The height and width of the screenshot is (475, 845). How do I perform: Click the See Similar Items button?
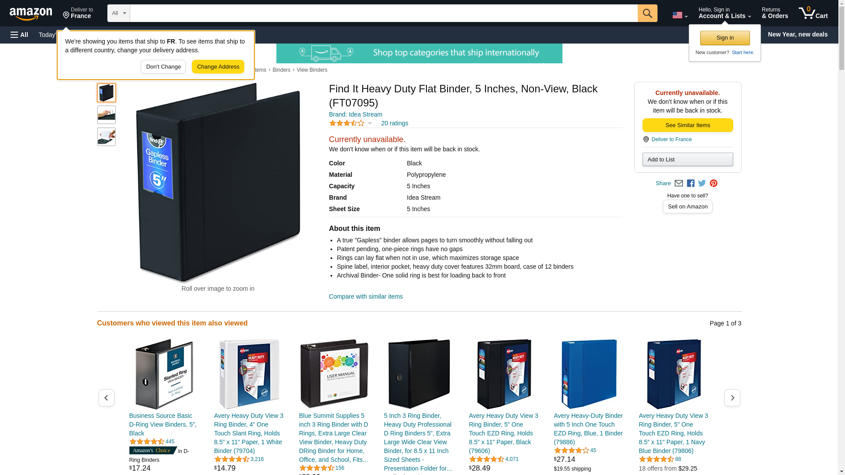[687, 125]
